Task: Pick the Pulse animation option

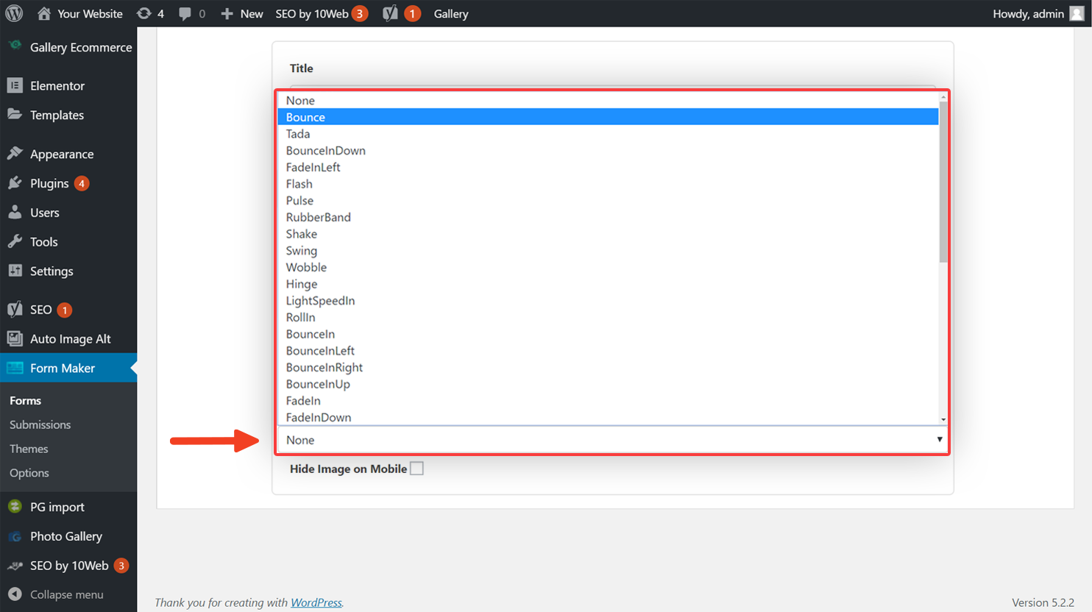Action: (608, 200)
